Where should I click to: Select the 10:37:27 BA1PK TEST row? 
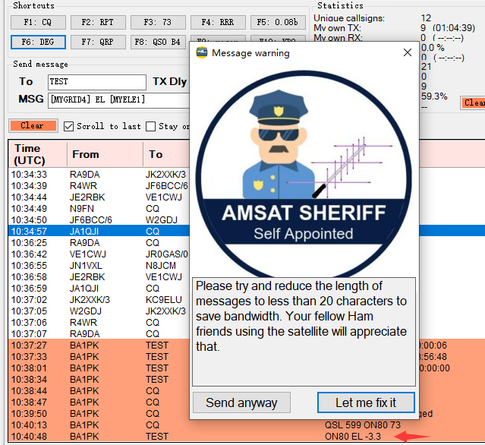point(99,346)
